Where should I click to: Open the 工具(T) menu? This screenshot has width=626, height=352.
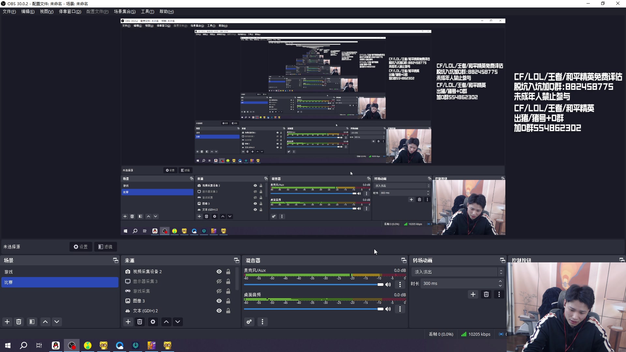point(147,11)
